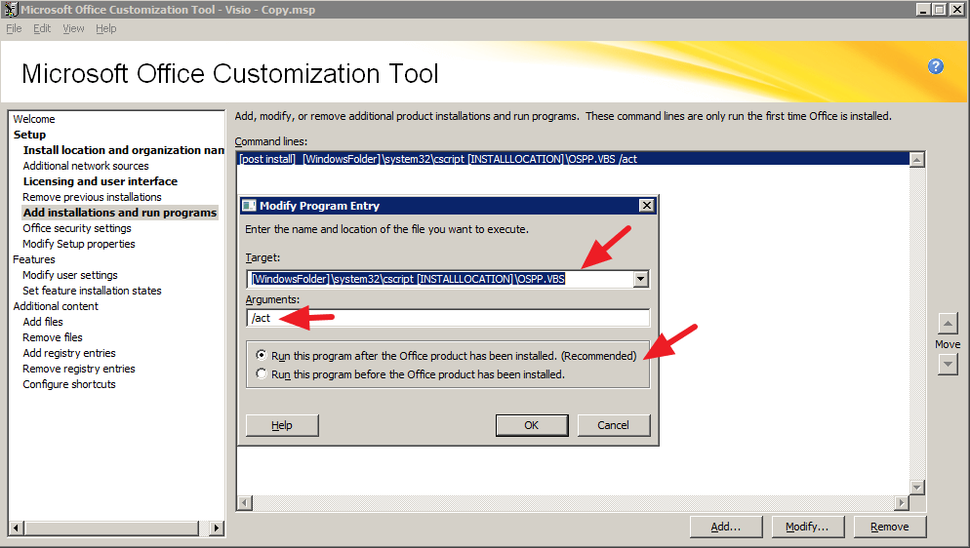970x548 pixels.
Task: Open the Edit menu
Action: click(x=42, y=28)
